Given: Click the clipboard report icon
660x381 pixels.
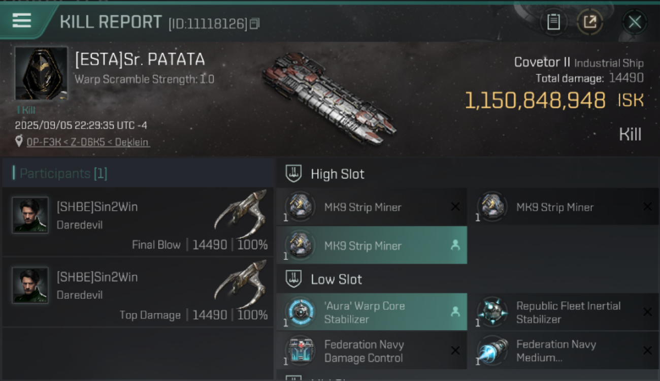Looking at the screenshot, I should [553, 22].
